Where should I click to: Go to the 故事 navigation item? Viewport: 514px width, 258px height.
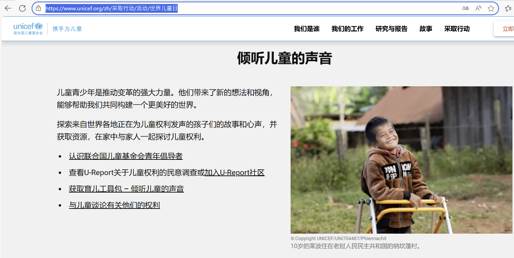point(426,29)
